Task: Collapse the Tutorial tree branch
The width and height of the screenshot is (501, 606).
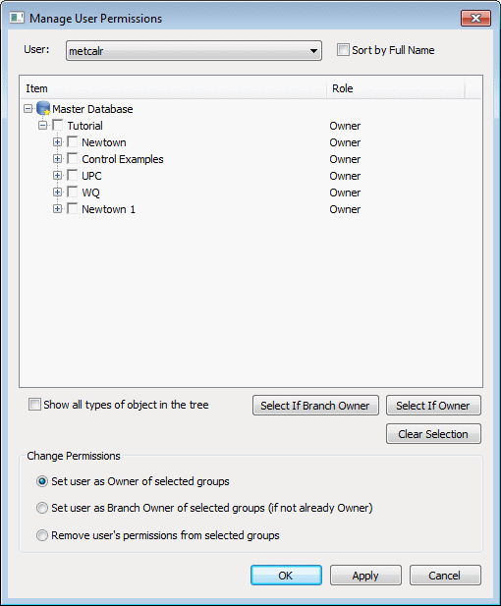Action: (42, 125)
